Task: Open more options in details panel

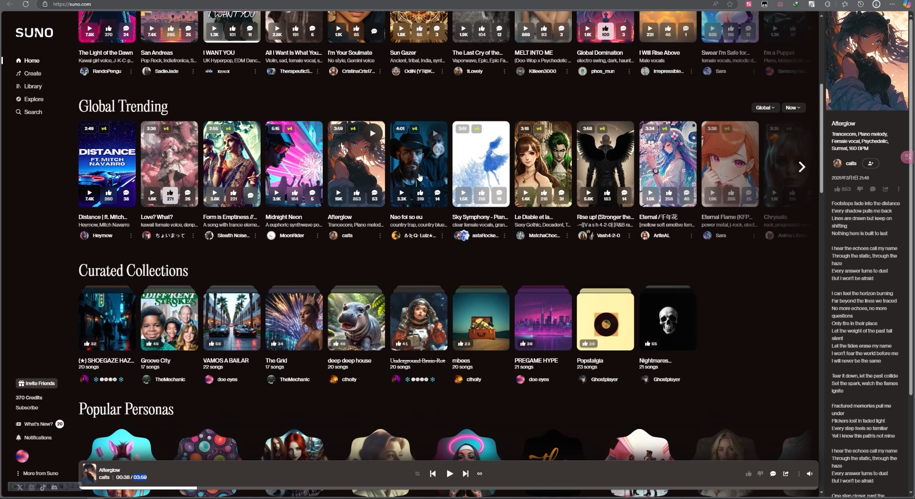Action: (899, 189)
